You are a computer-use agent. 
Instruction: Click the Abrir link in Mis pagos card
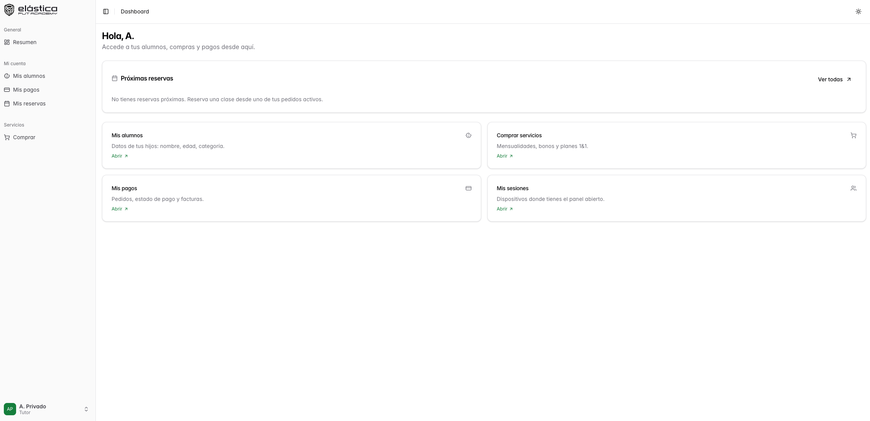pyautogui.click(x=120, y=209)
